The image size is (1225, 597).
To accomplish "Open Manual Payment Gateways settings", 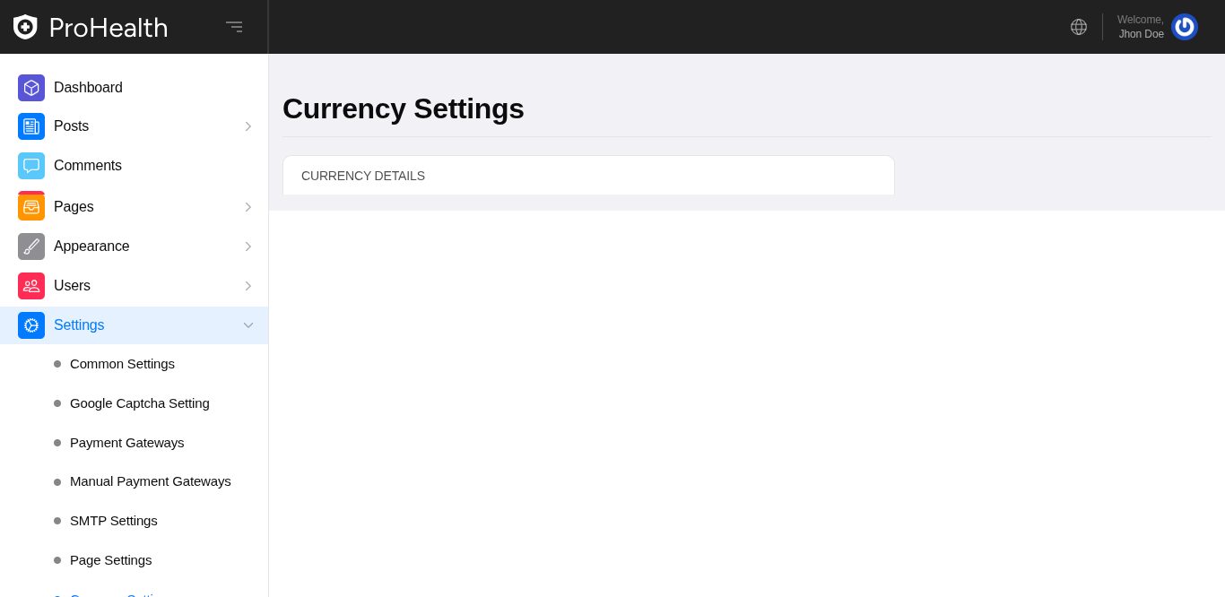I will [150, 481].
